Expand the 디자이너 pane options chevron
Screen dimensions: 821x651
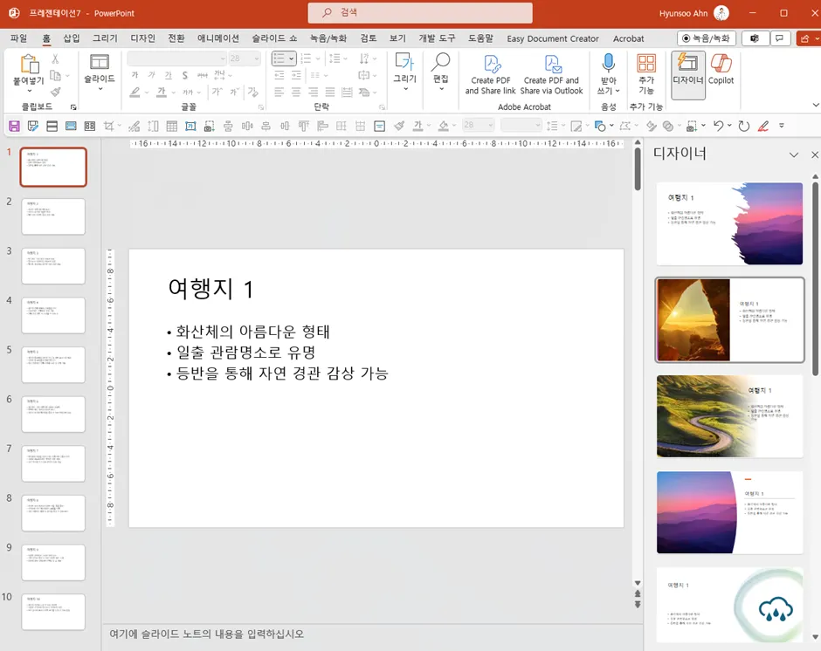tap(794, 154)
